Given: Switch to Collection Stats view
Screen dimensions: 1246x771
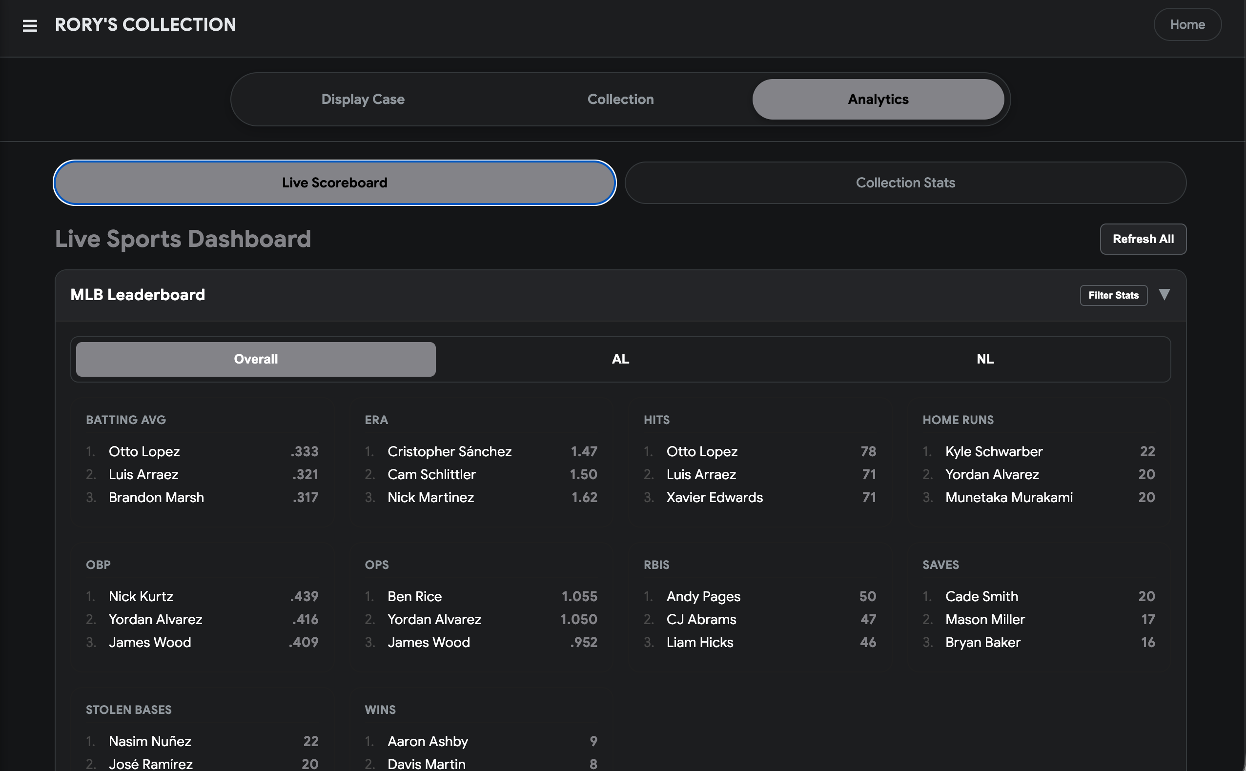Looking at the screenshot, I should point(905,183).
